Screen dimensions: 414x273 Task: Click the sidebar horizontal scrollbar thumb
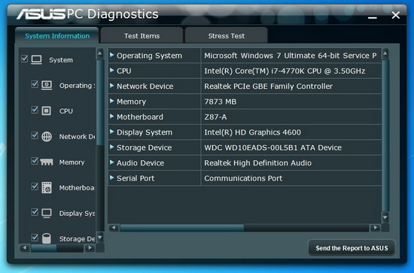click(44, 247)
